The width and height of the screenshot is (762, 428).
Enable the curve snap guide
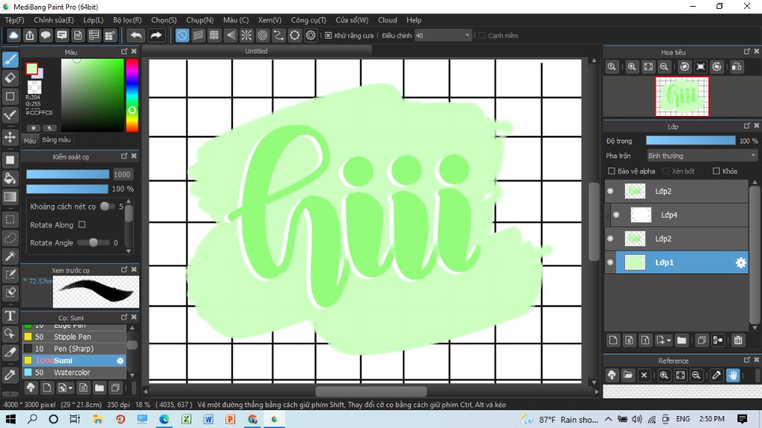click(x=278, y=36)
